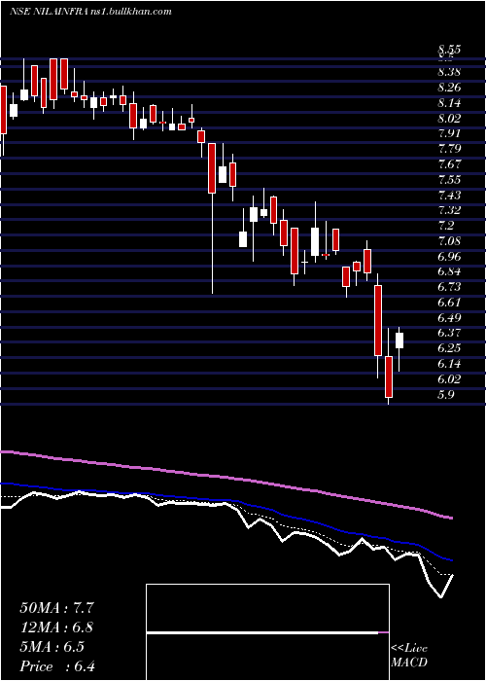Click the 7.91 price axis label
Screen dimensions: 486x681
(x=449, y=133)
